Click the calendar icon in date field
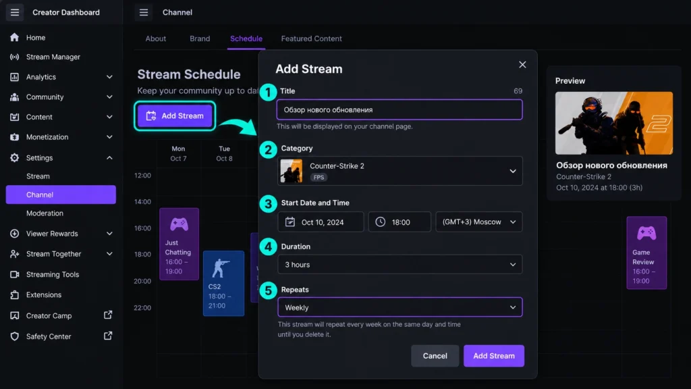 [290, 222]
